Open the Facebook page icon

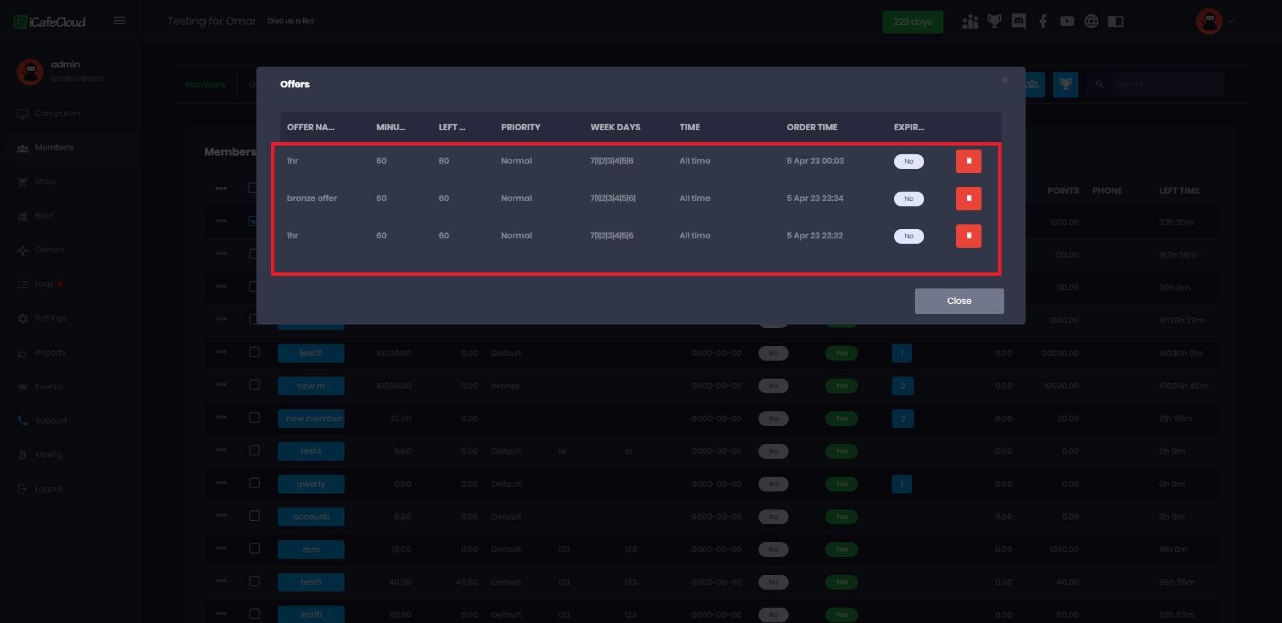(1042, 21)
